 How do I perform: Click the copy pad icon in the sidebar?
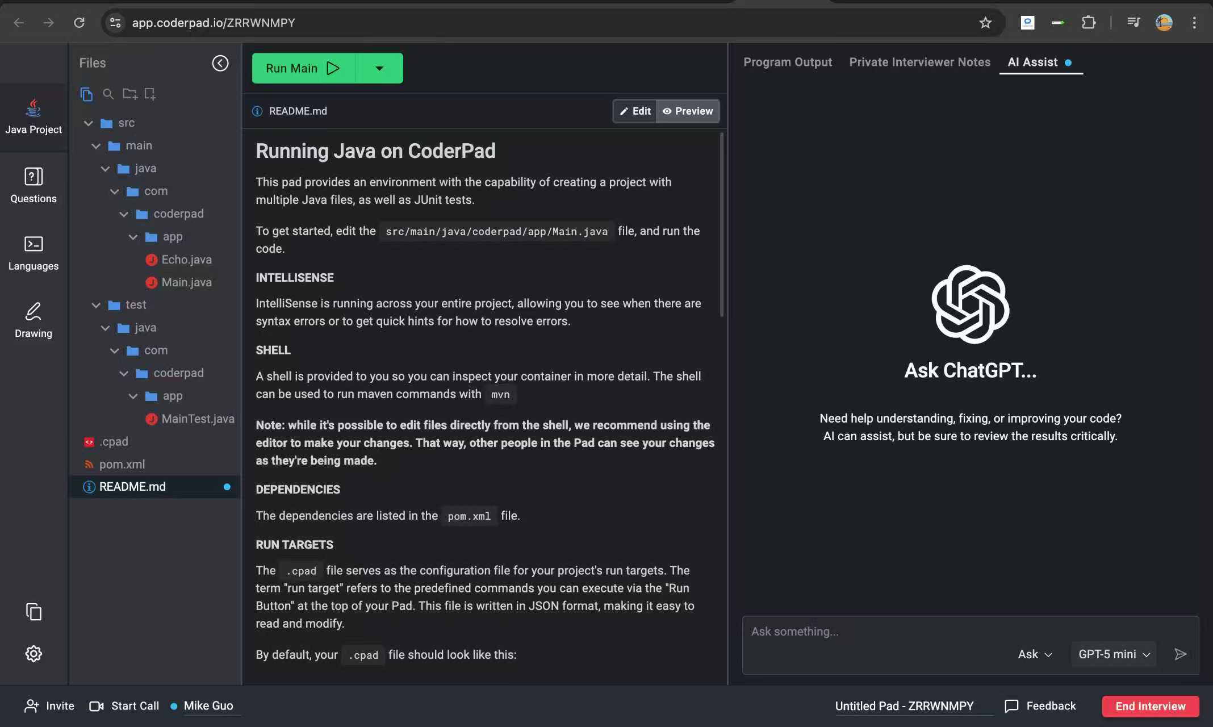(x=34, y=612)
